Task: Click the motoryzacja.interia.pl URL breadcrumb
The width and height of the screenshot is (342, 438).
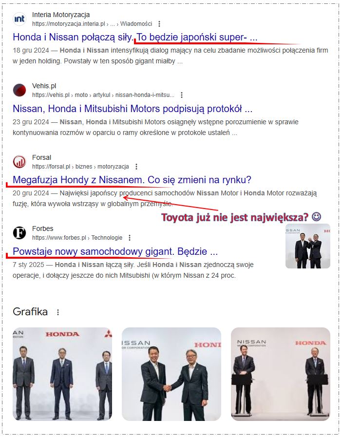Action: 92,24
